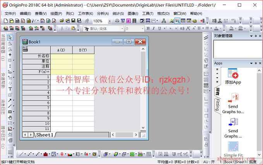Click the F(x)= row label

pyautogui.click(x=36, y=72)
